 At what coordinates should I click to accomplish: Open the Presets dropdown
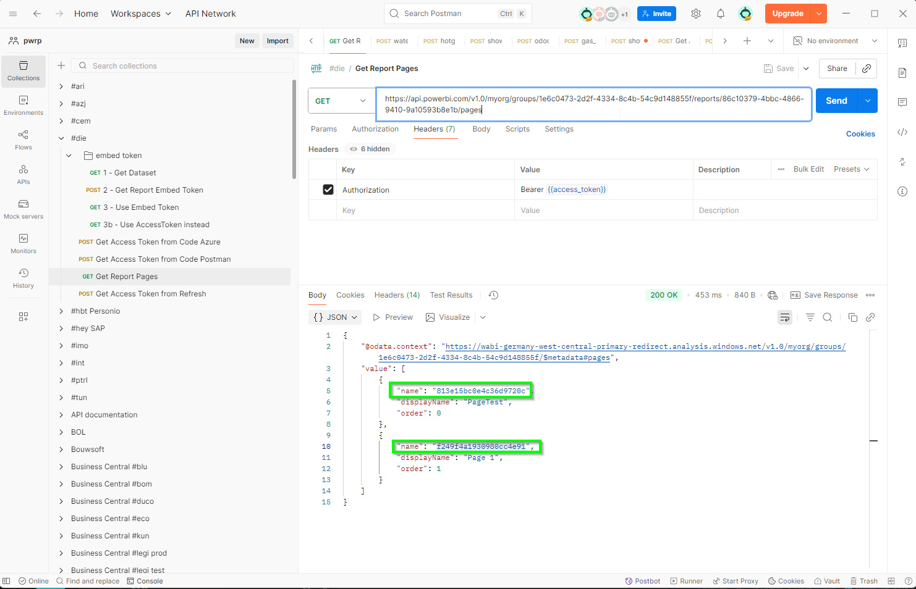coord(852,169)
